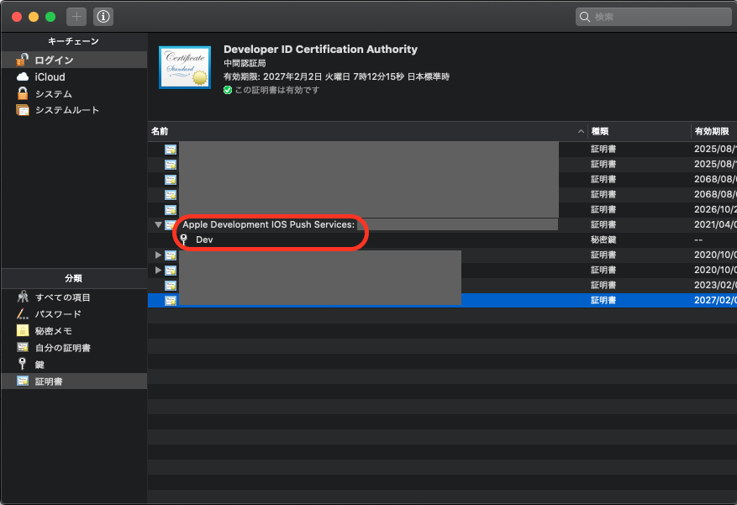The height and width of the screenshot is (505, 737).
Task: Click the パスワード pencil icon
Action: click(x=23, y=313)
